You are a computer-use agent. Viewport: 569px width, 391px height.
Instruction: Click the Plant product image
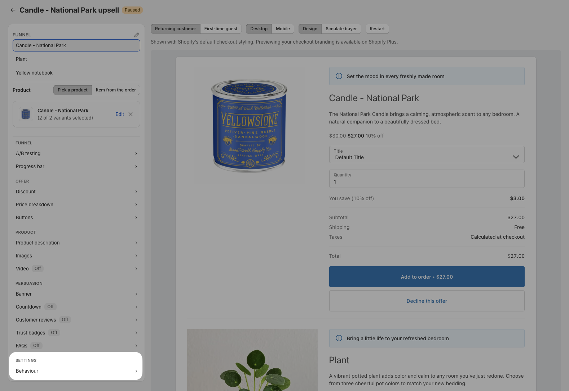(x=252, y=360)
